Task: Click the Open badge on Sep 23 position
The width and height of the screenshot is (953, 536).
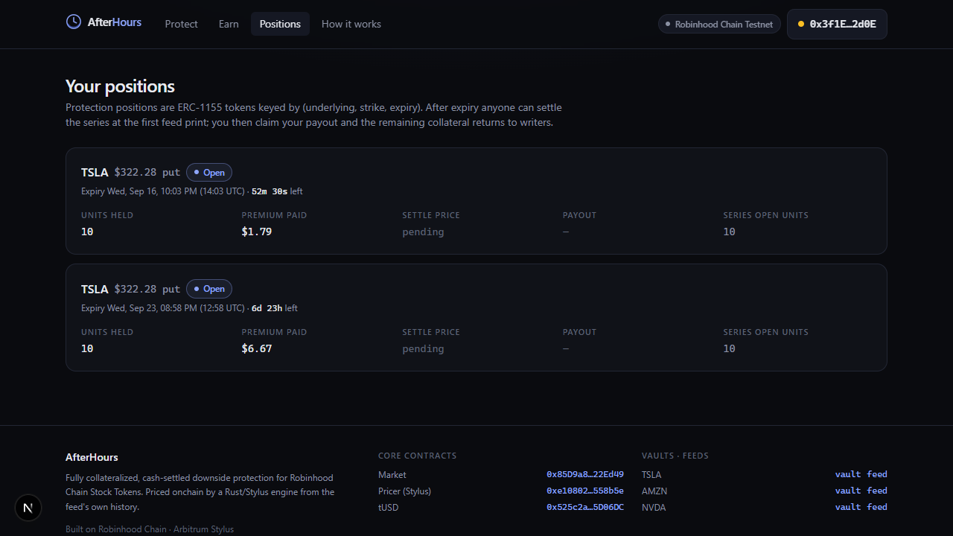Action: (x=209, y=289)
